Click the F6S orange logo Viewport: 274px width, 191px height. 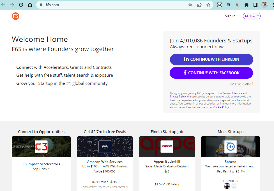[15, 16]
